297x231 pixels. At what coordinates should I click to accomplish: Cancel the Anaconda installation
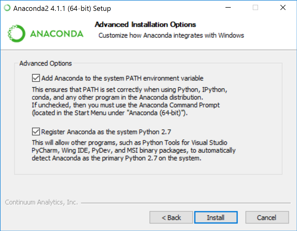pos(267,217)
